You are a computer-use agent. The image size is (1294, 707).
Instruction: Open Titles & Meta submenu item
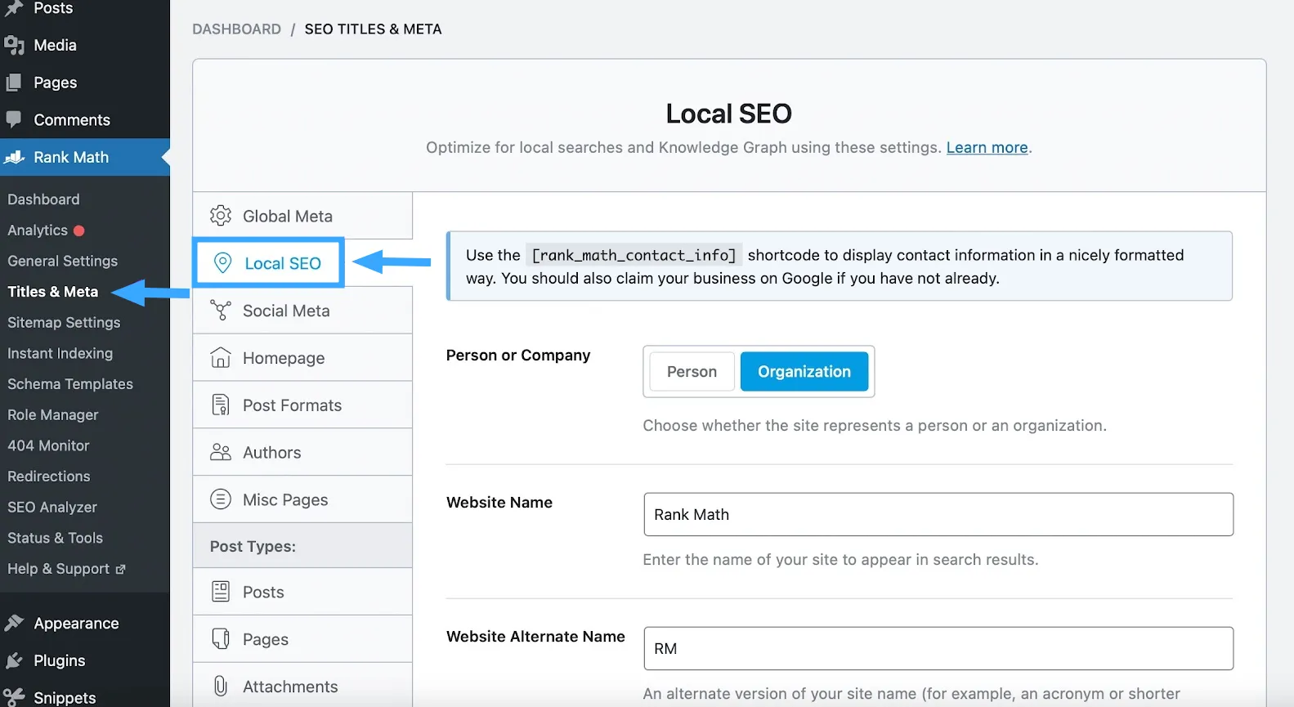[x=52, y=292]
